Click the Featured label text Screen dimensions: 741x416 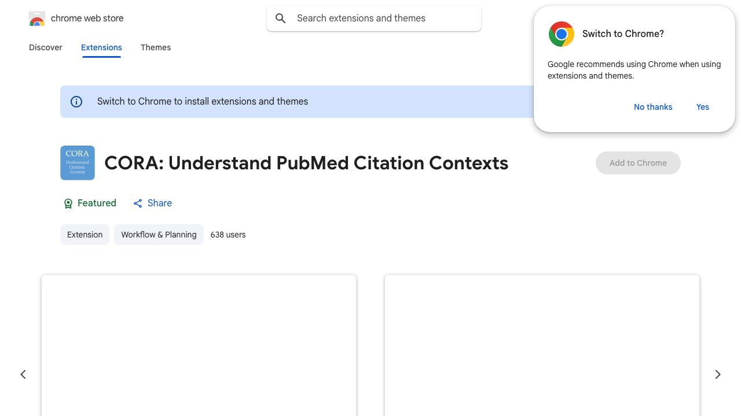(97, 203)
